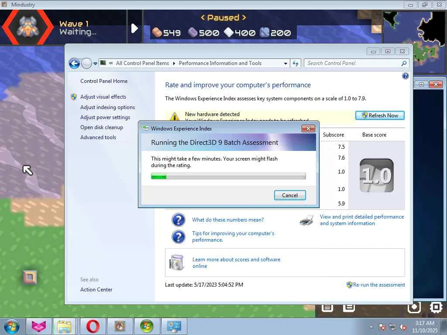Open Action Center link
The width and height of the screenshot is (447, 335).
tap(96, 290)
